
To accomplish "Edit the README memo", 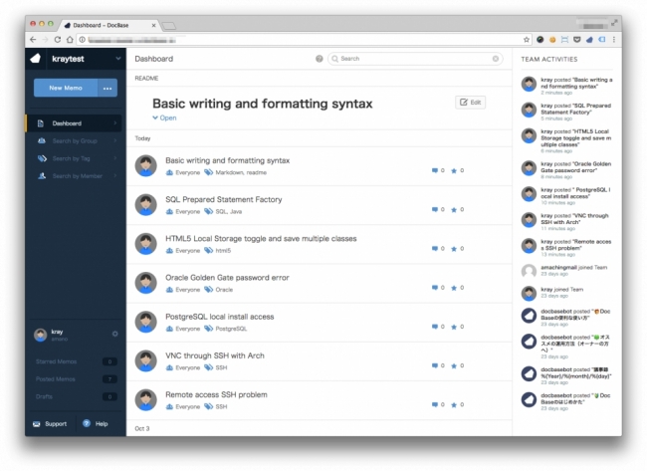I will click(x=471, y=103).
